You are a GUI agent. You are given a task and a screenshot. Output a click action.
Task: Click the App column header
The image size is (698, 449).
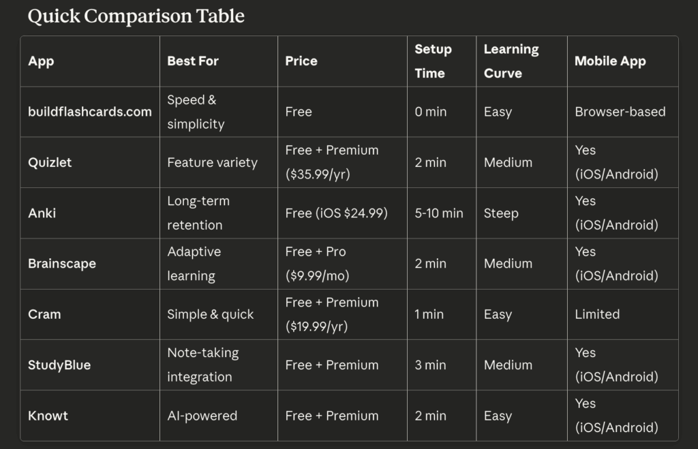[x=41, y=61]
